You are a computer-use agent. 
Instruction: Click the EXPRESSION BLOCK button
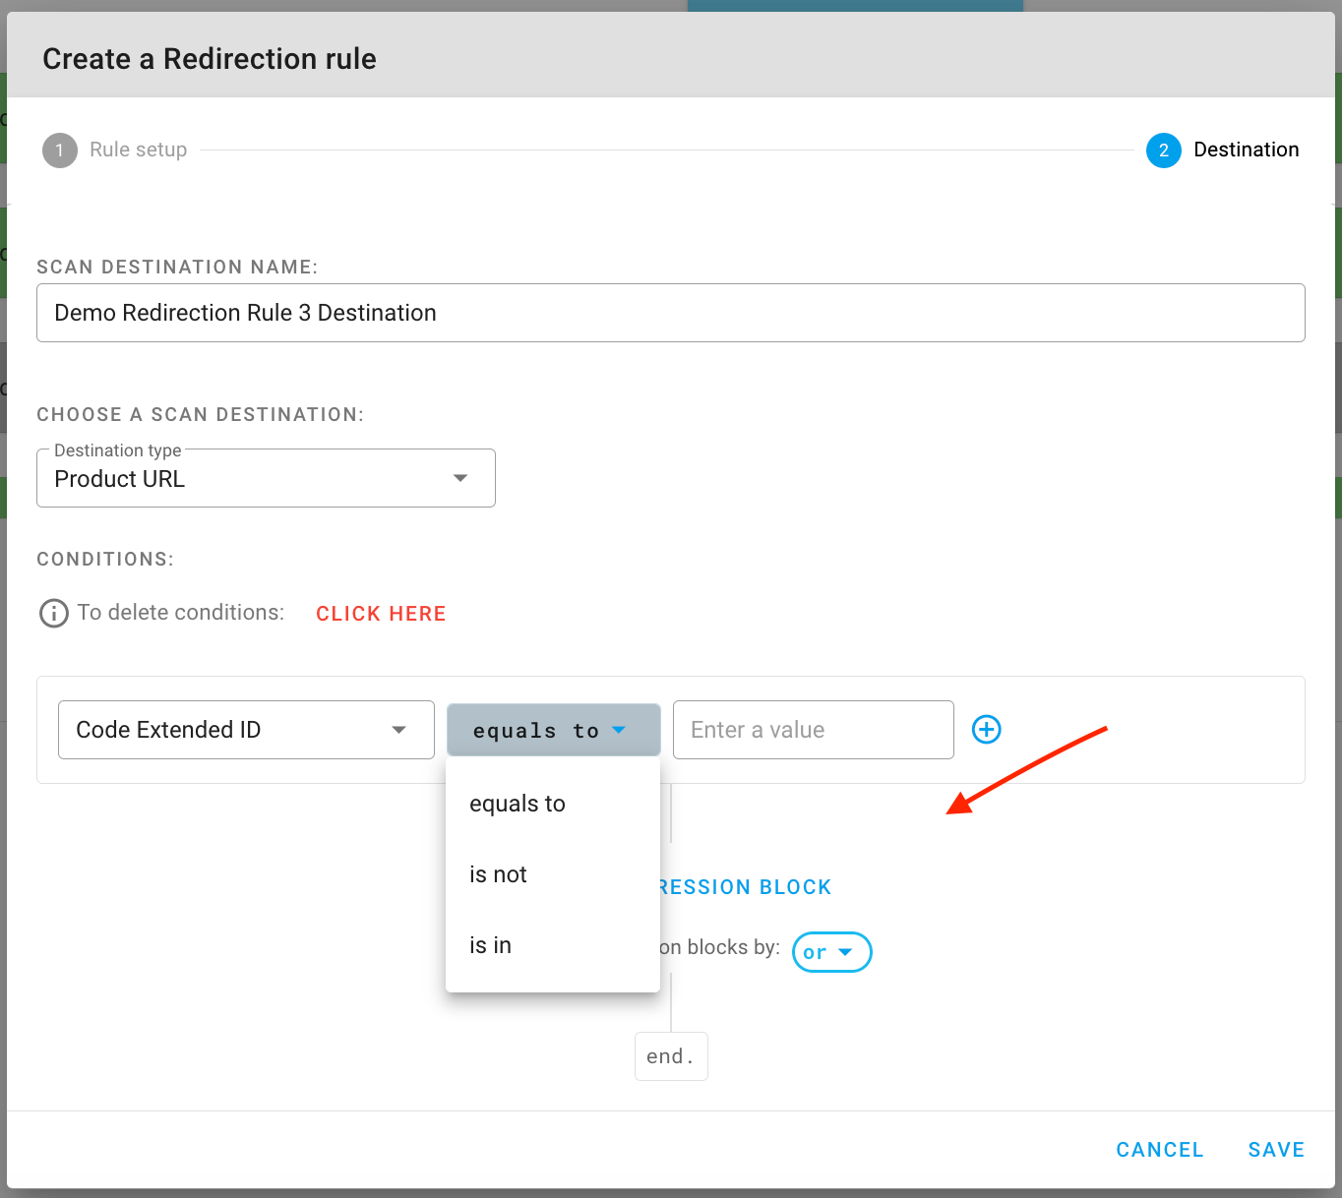[748, 887]
